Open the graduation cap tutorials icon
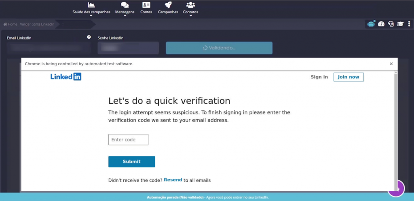The image size is (414, 201). click(401, 24)
